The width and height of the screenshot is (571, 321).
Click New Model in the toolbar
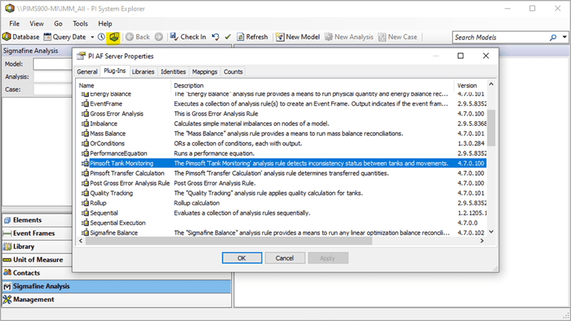tap(298, 37)
